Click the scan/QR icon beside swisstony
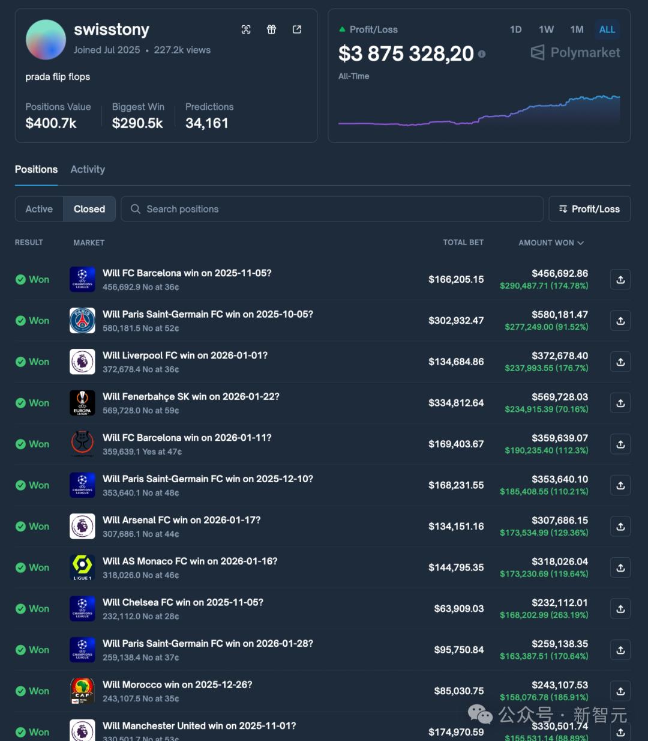The image size is (648, 741). coord(246,29)
